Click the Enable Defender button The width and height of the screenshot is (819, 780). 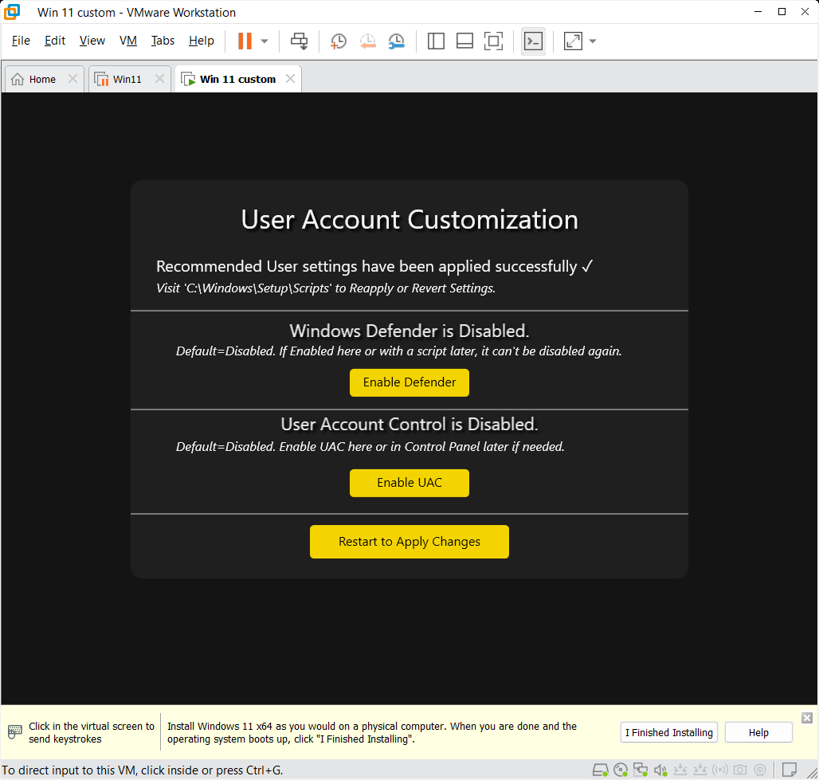(x=409, y=382)
